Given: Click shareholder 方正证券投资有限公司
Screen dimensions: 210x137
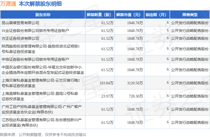Looking at the screenshot, I should click(20, 38).
